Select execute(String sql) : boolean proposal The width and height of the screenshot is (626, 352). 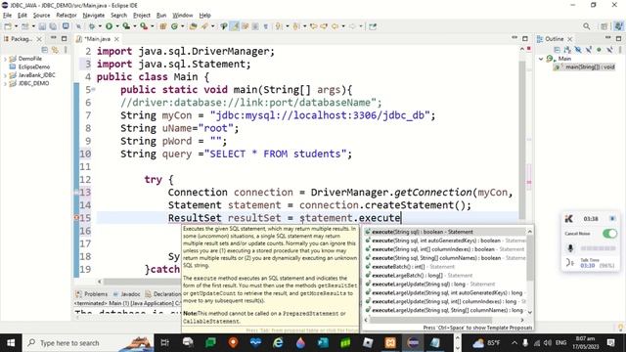pyautogui.click(x=445, y=232)
